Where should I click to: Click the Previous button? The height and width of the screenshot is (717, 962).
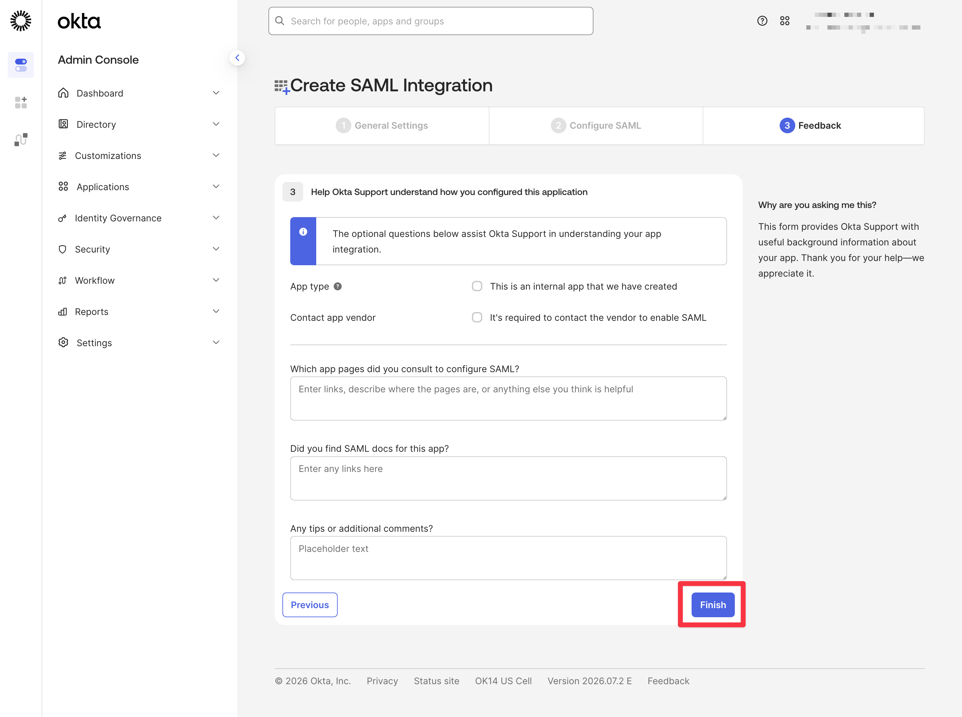[310, 605]
